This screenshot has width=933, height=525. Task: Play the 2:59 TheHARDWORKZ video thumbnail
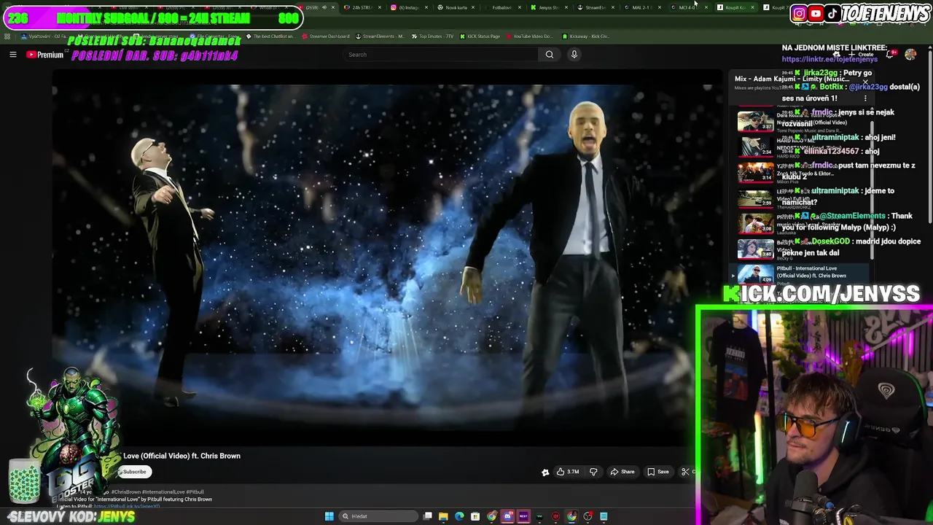pyautogui.click(x=755, y=198)
